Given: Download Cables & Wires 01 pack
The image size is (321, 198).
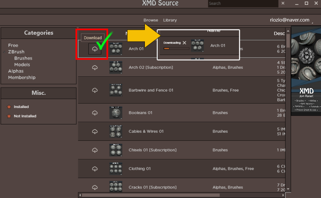Looking at the screenshot, I should pos(95,132).
